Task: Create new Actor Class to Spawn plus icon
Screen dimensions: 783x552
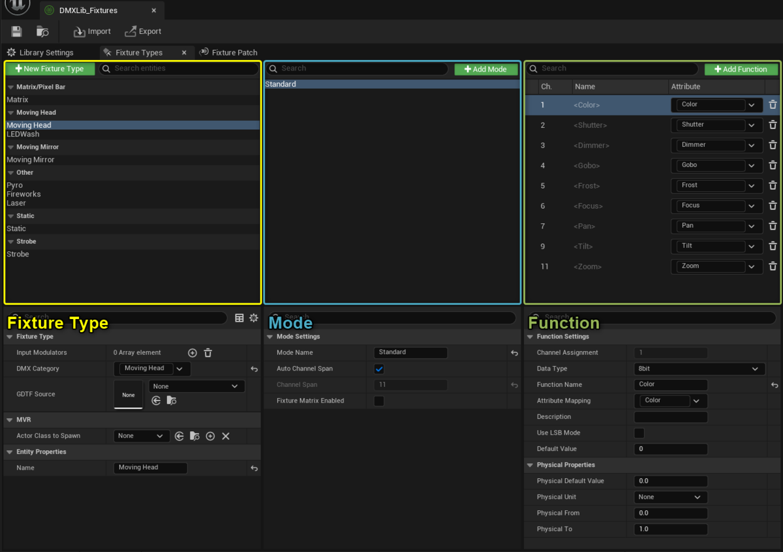Action: coord(210,436)
